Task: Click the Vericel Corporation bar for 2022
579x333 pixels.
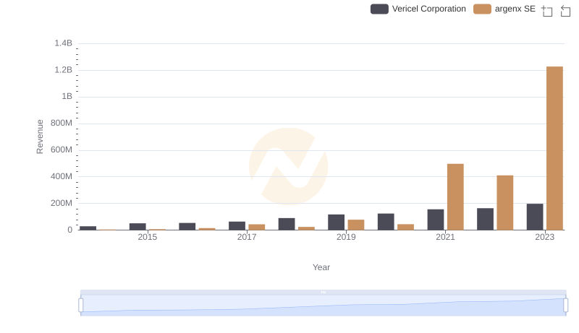Action: pyautogui.click(x=485, y=219)
